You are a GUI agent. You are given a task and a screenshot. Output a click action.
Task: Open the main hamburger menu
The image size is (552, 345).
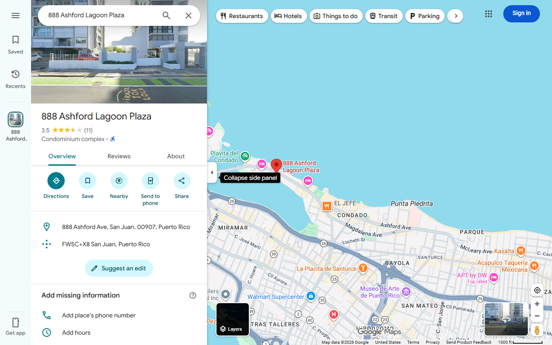click(16, 16)
